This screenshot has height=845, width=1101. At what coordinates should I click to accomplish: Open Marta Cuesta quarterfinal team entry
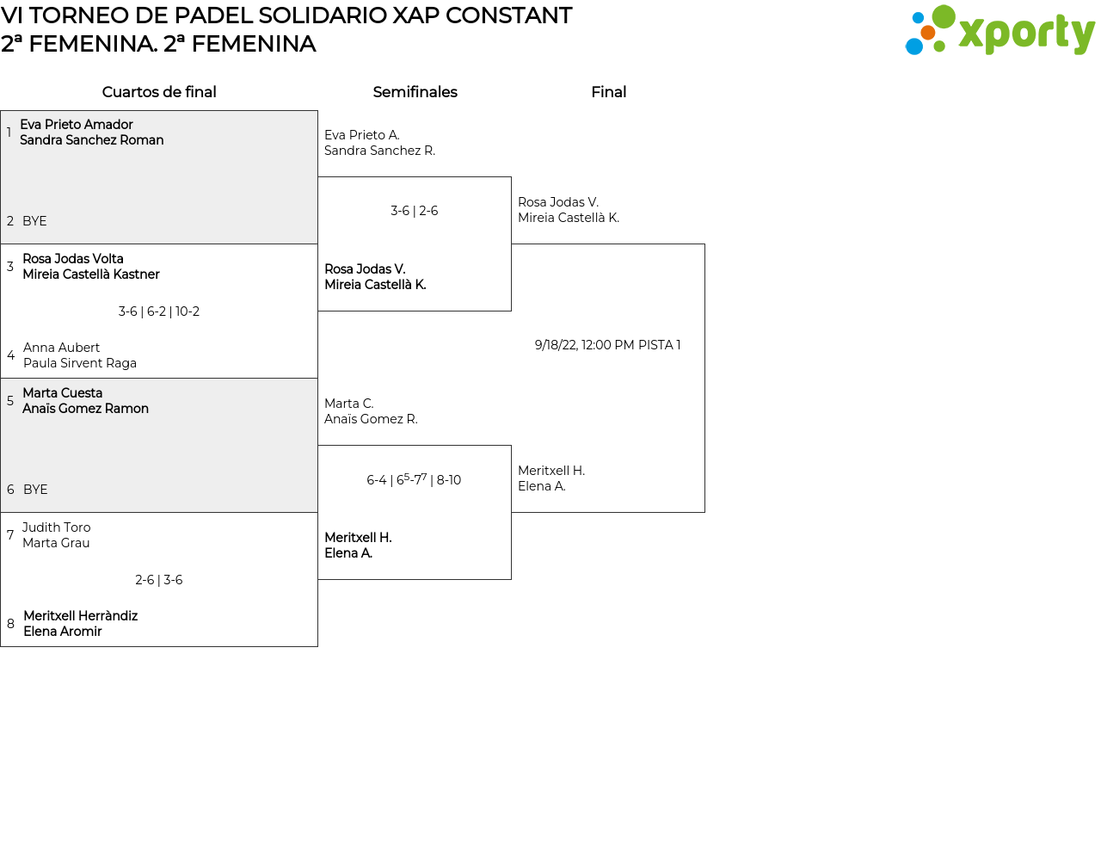coord(85,401)
